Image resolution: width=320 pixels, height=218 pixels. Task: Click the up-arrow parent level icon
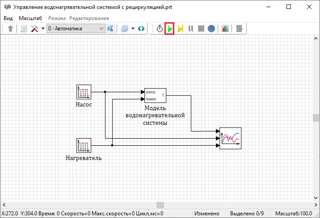(11, 29)
